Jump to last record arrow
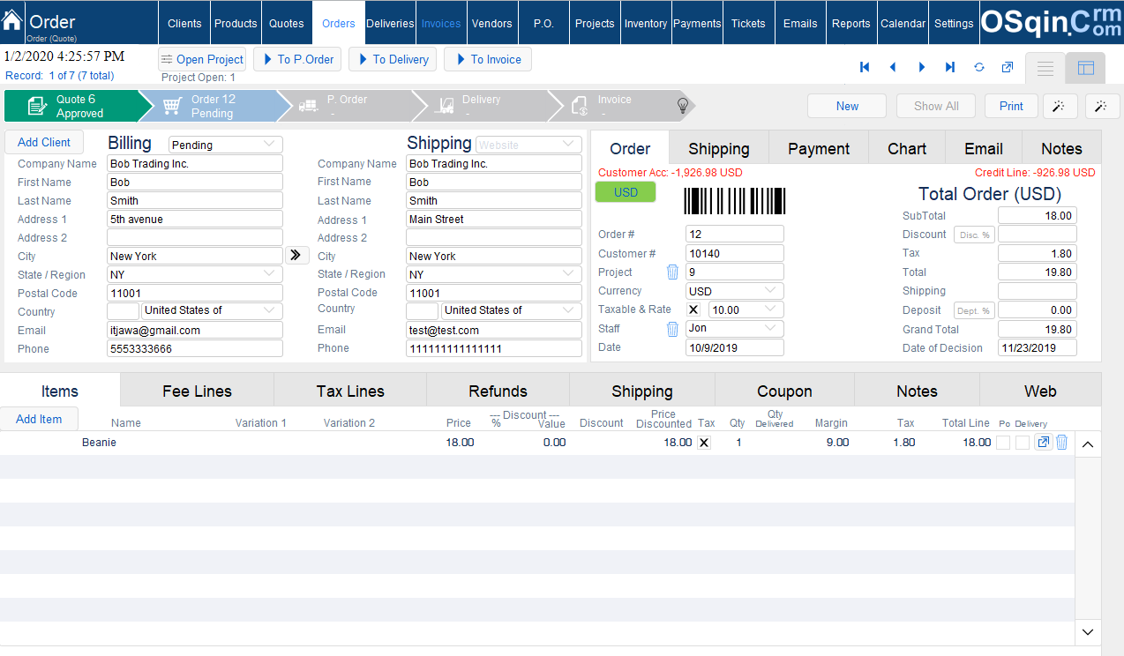 point(950,67)
